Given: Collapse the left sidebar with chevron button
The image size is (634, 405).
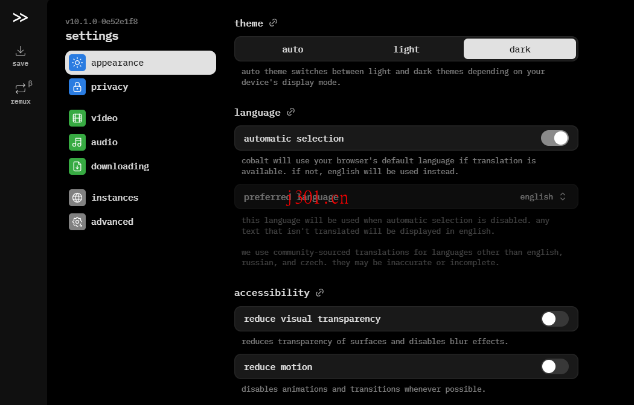Looking at the screenshot, I should (20, 17).
